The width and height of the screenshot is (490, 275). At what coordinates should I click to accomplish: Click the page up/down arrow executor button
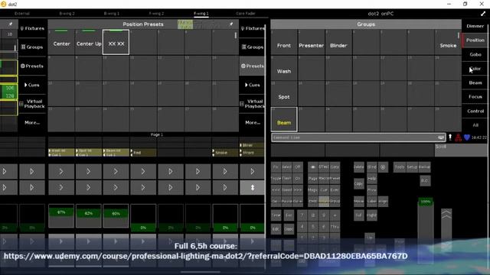[252, 187]
